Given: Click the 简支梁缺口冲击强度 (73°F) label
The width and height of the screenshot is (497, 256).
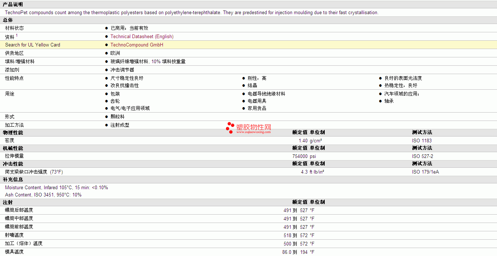Looking at the screenshot, I should (34, 172).
